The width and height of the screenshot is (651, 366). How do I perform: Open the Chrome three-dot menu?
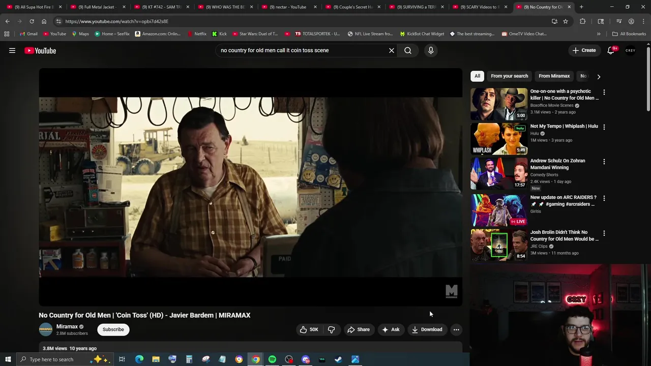click(643, 21)
